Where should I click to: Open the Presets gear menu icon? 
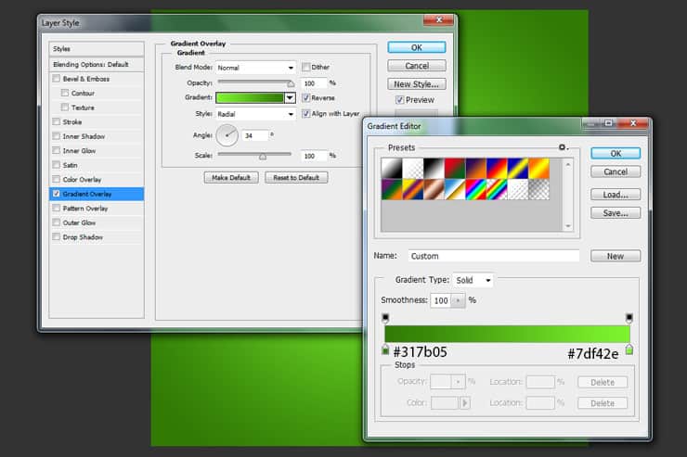pos(562,147)
